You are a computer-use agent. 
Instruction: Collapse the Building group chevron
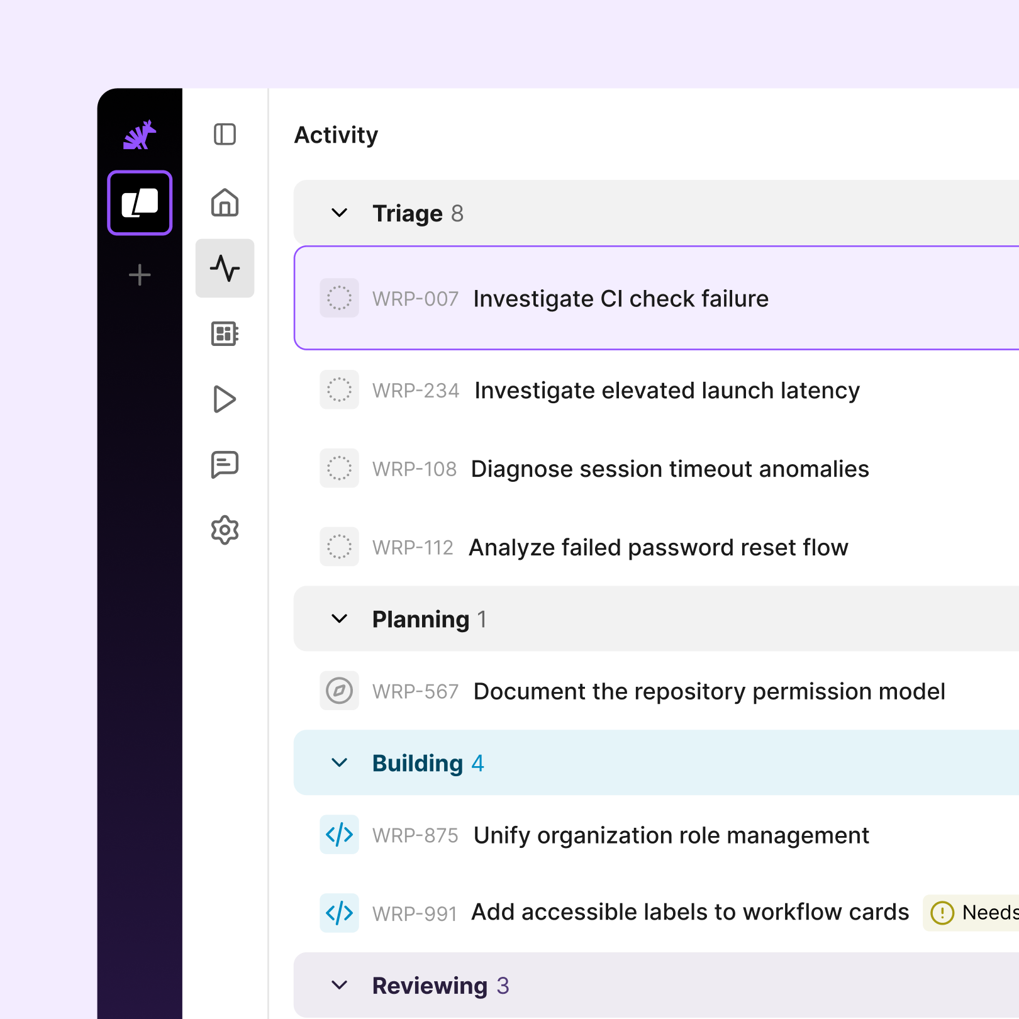[339, 763]
